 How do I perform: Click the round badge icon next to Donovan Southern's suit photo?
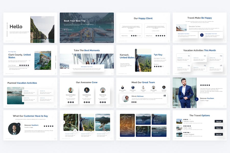(197, 99)
